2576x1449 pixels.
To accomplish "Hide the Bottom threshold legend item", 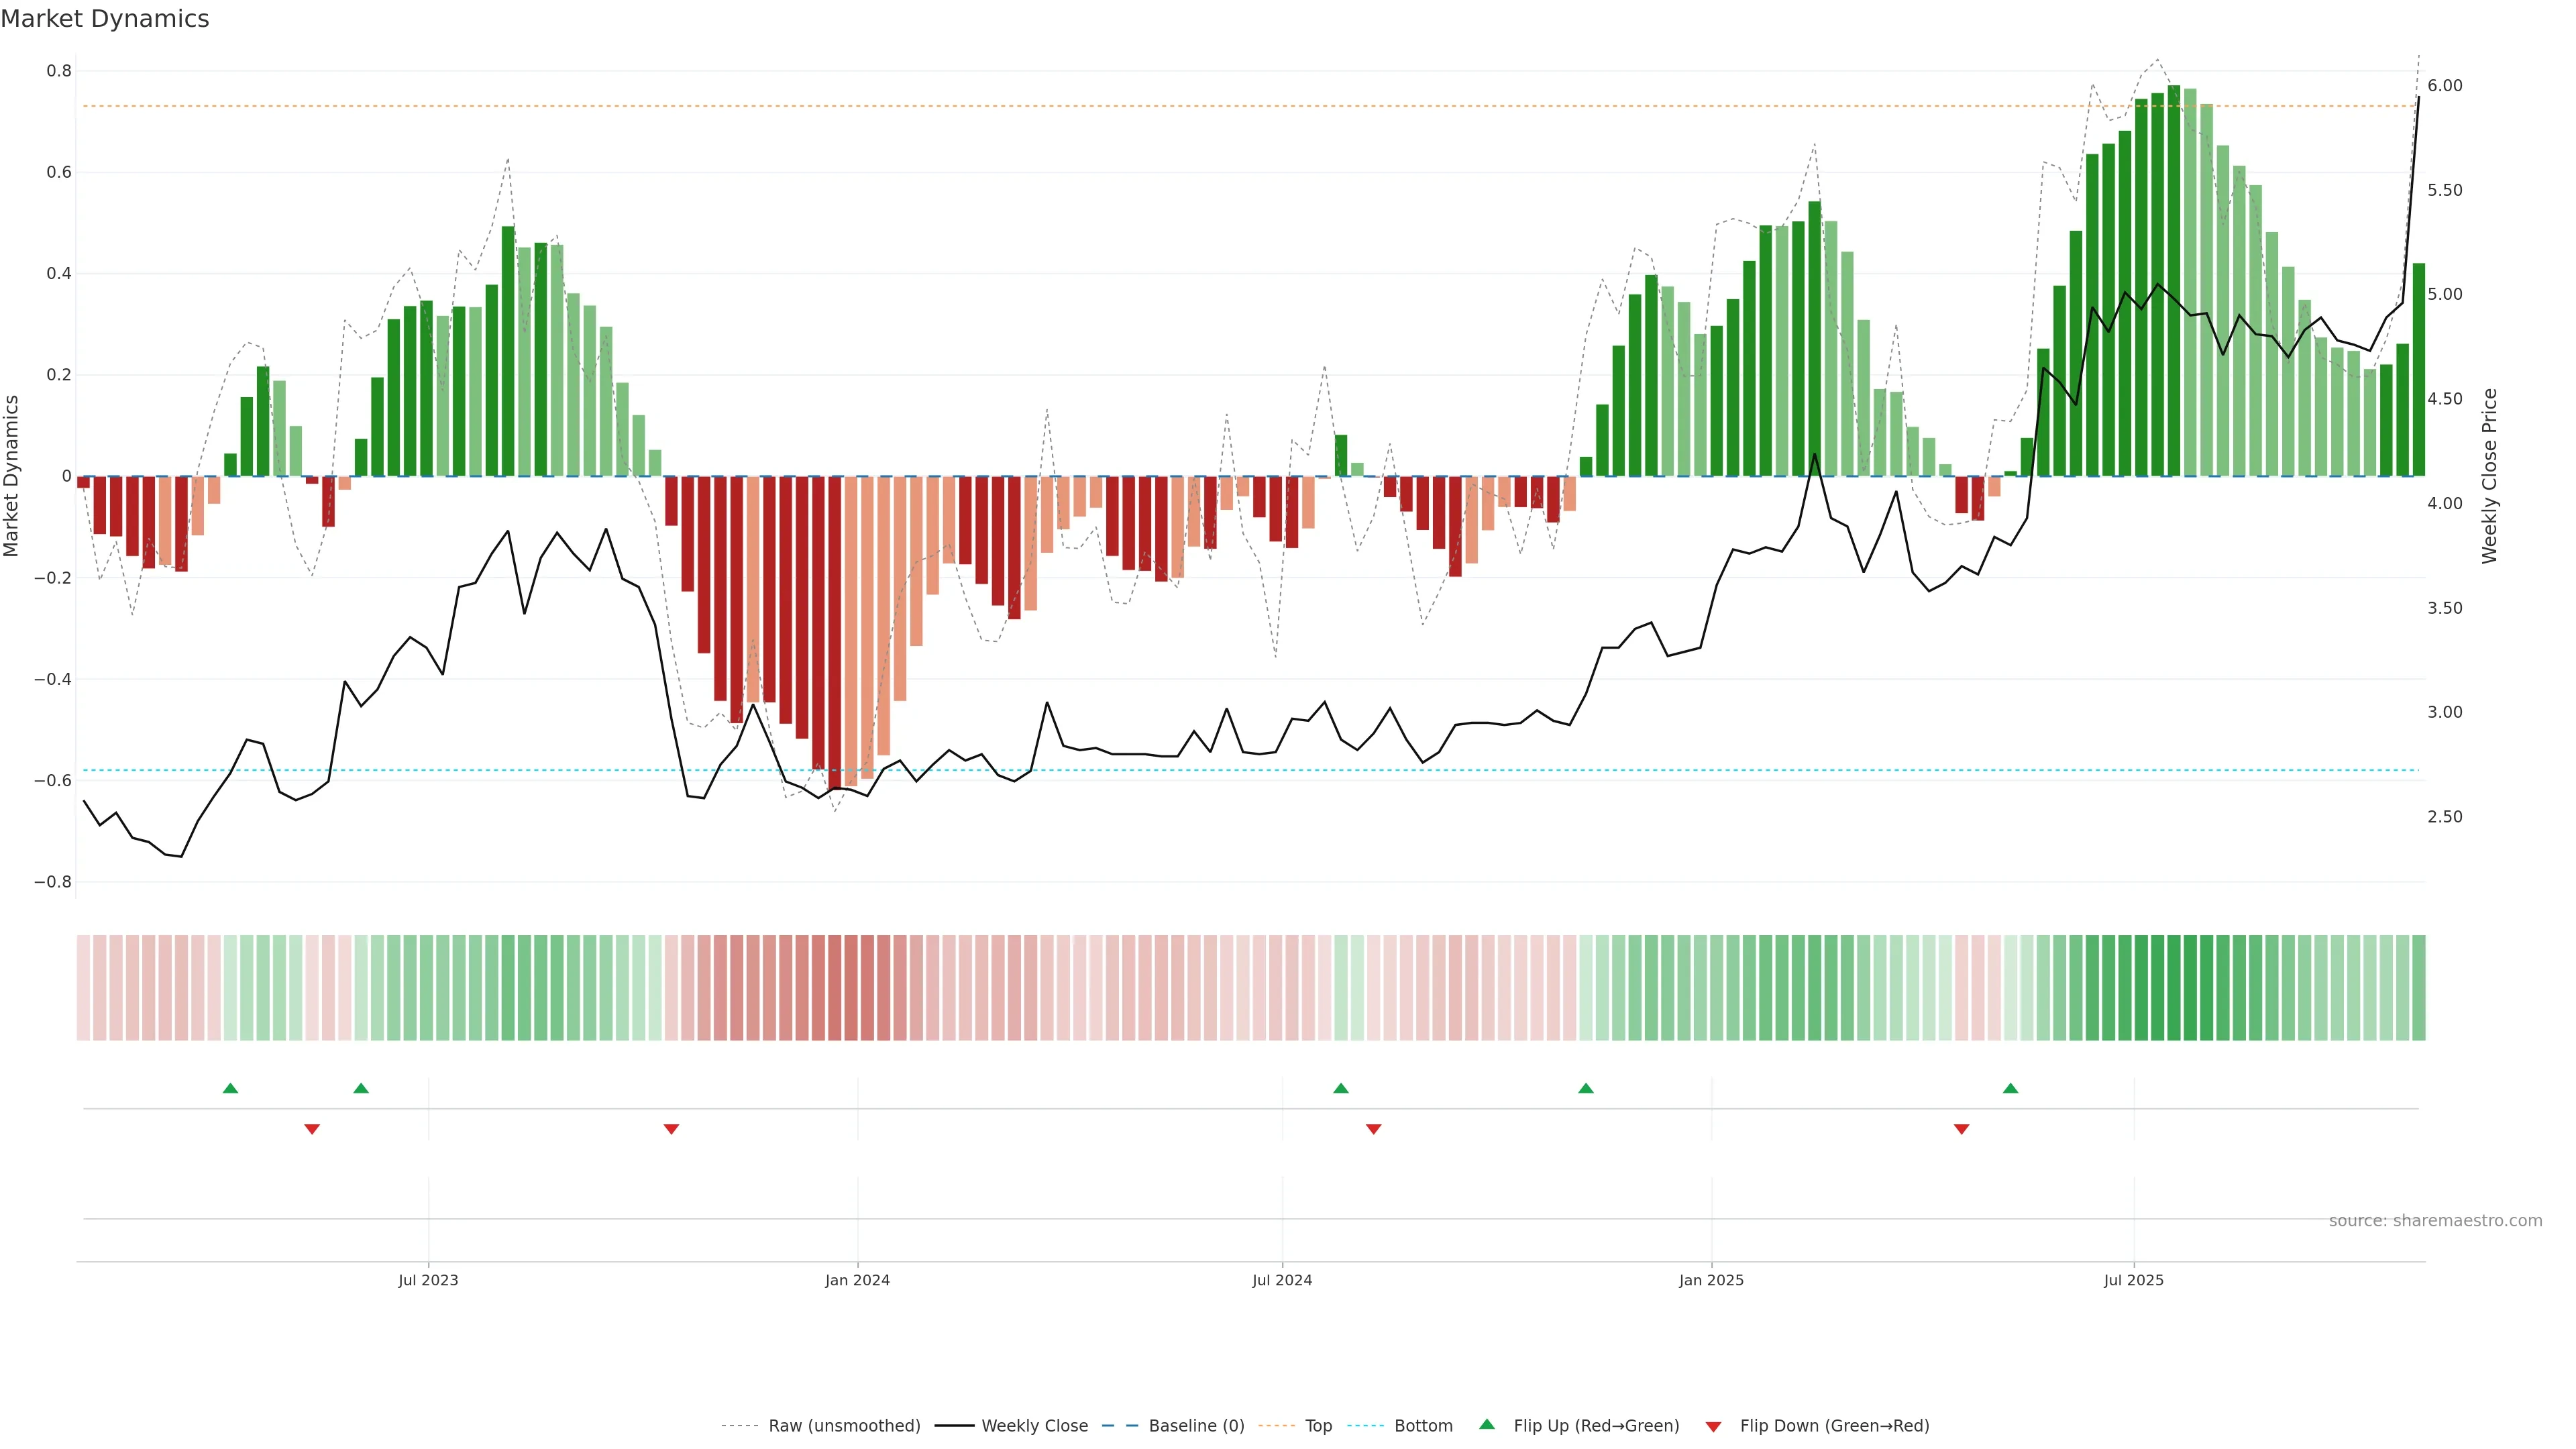I will [1423, 1426].
